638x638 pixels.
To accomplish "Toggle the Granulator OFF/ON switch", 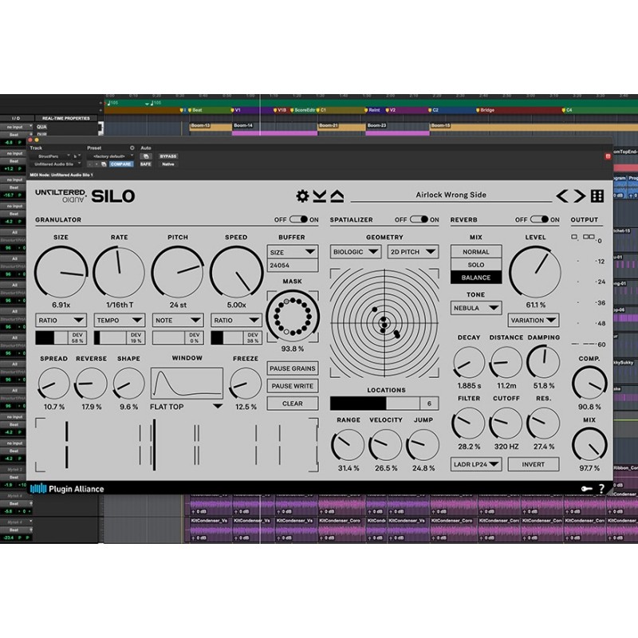I will tap(298, 219).
